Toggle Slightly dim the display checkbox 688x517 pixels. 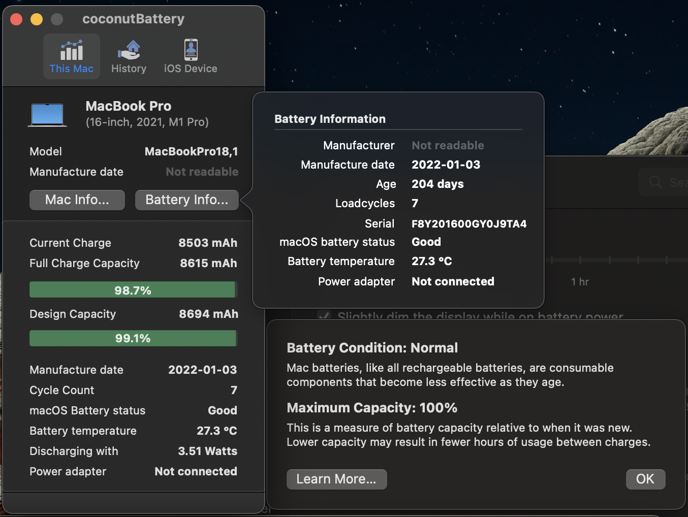pyautogui.click(x=324, y=315)
